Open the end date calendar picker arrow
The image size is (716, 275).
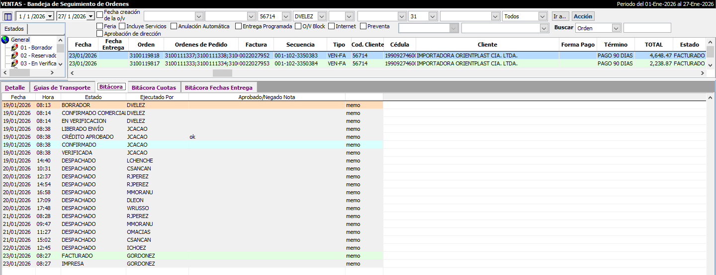90,16
